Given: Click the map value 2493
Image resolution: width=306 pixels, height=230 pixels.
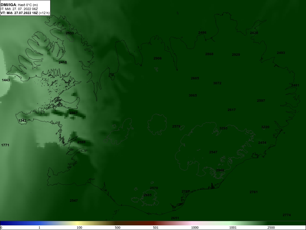Looking at the screenshot, I should [x=281, y=53].
